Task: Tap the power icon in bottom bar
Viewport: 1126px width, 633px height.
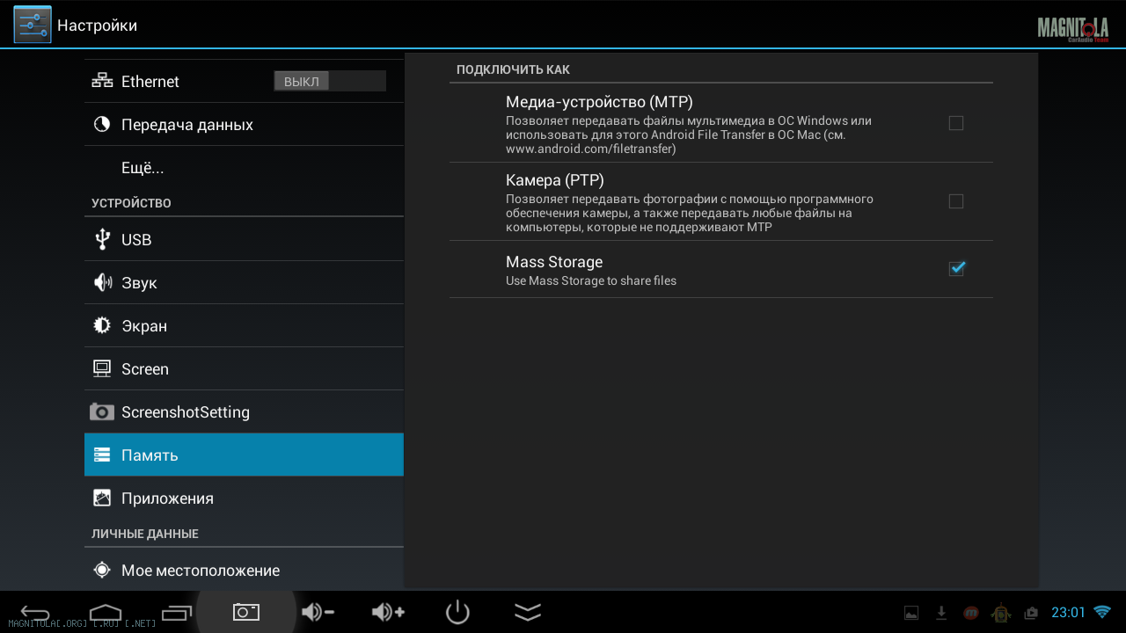Action: coord(457,612)
